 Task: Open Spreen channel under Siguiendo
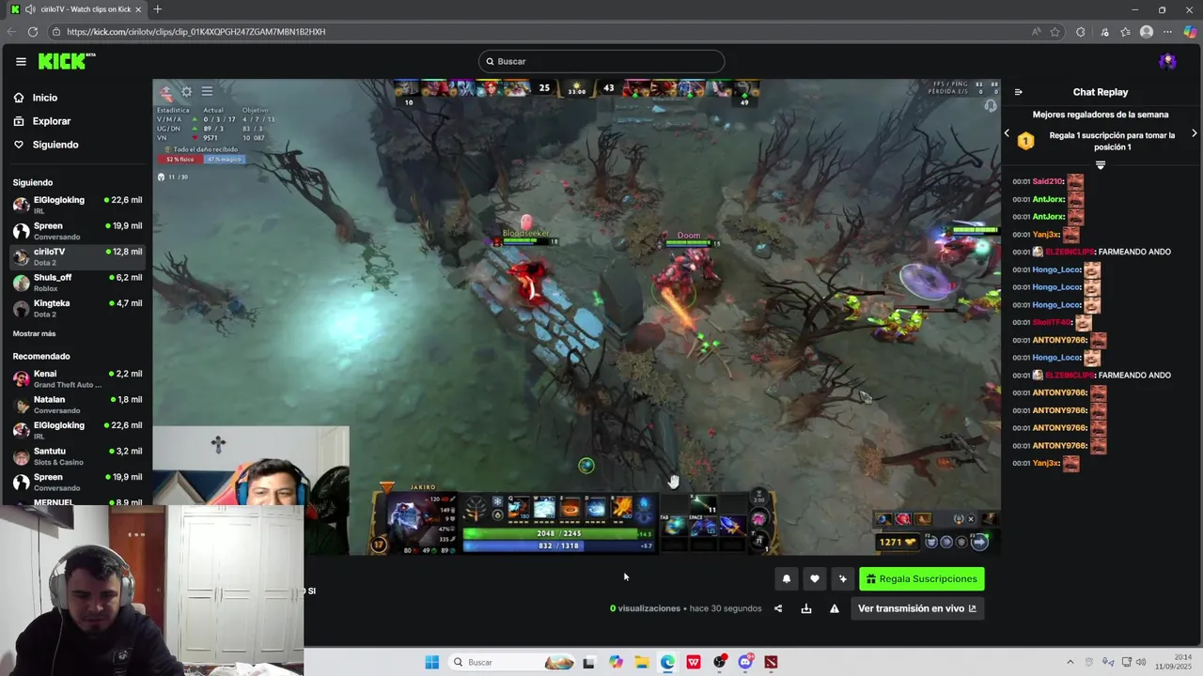point(77,230)
